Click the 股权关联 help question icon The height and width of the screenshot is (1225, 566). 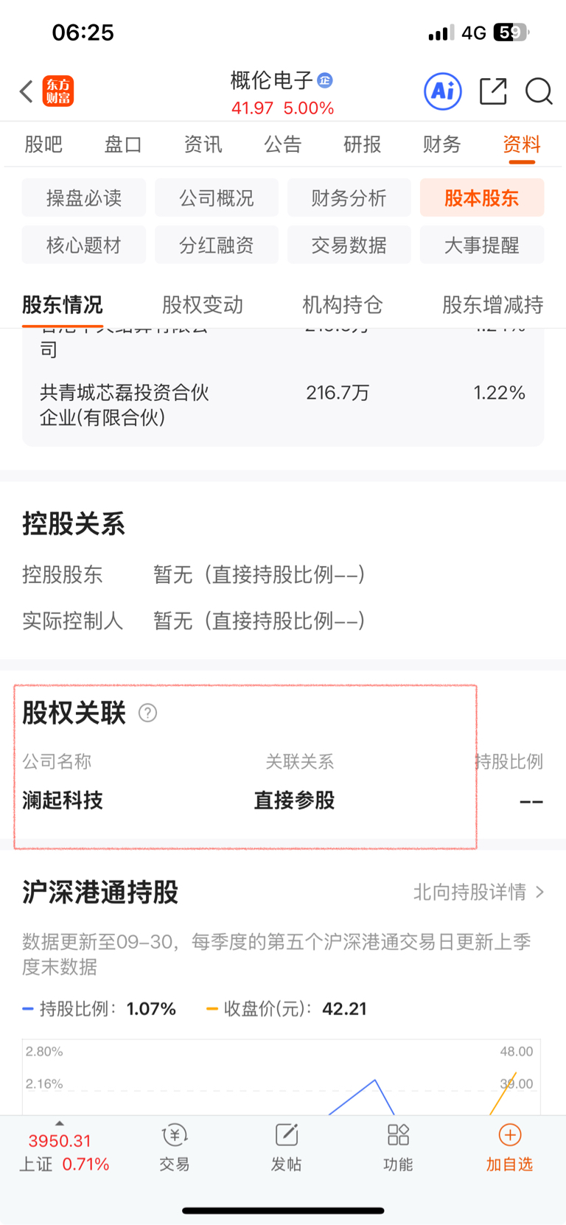click(147, 713)
